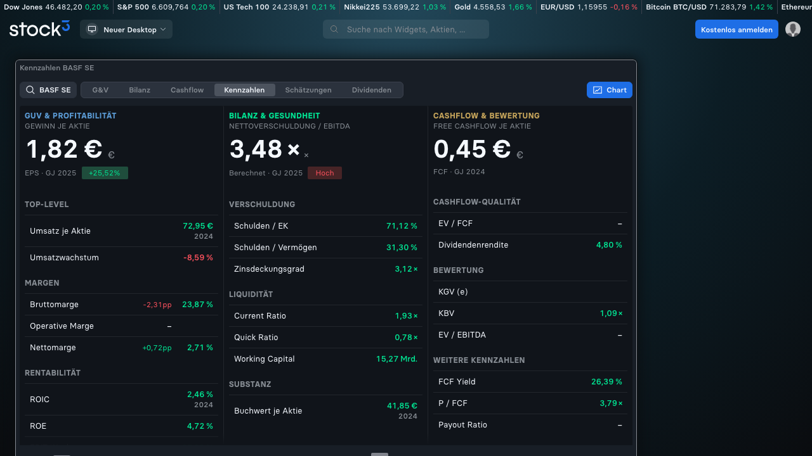Select the 'Schulden / Vermögen' row label

[x=275, y=248]
